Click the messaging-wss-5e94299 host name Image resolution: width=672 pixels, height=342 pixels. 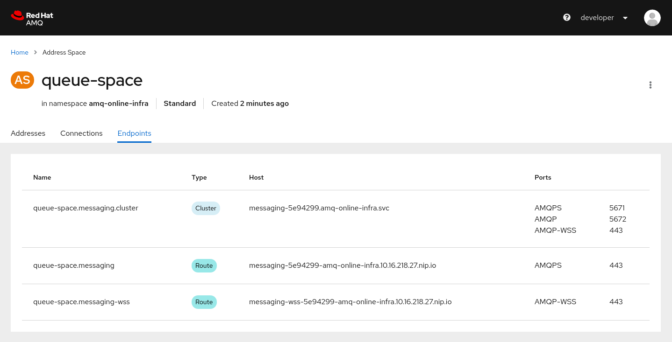click(350, 302)
